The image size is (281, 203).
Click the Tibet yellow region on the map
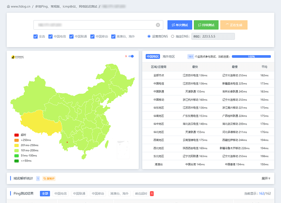(41, 123)
